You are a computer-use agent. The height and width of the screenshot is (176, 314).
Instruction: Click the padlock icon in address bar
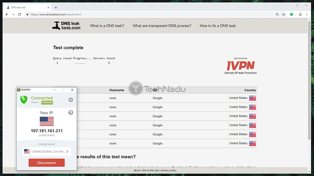coord(27,14)
